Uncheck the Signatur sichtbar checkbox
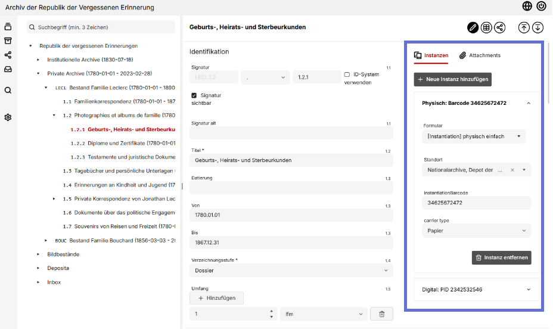The height and width of the screenshot is (329, 553). [x=194, y=95]
